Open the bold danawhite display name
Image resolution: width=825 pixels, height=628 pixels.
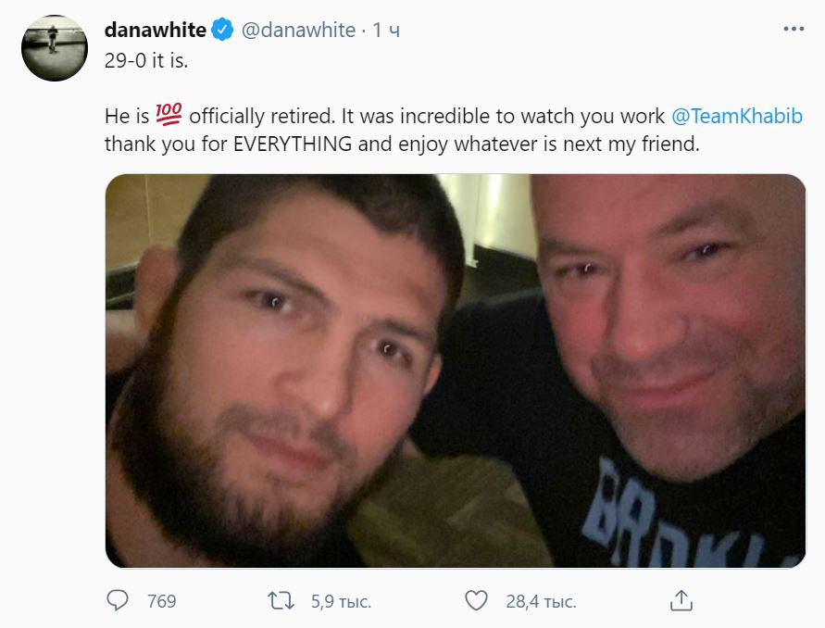[x=155, y=31]
